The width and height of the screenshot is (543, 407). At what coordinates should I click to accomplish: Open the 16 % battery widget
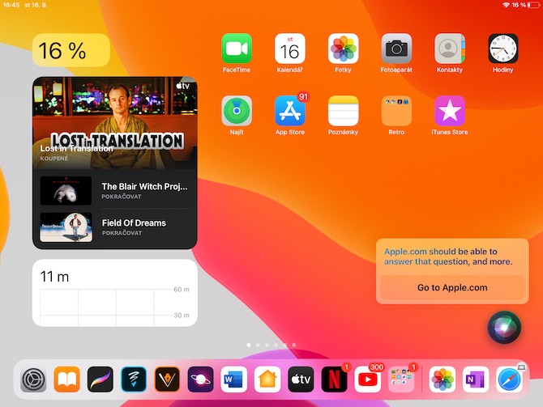click(71, 50)
